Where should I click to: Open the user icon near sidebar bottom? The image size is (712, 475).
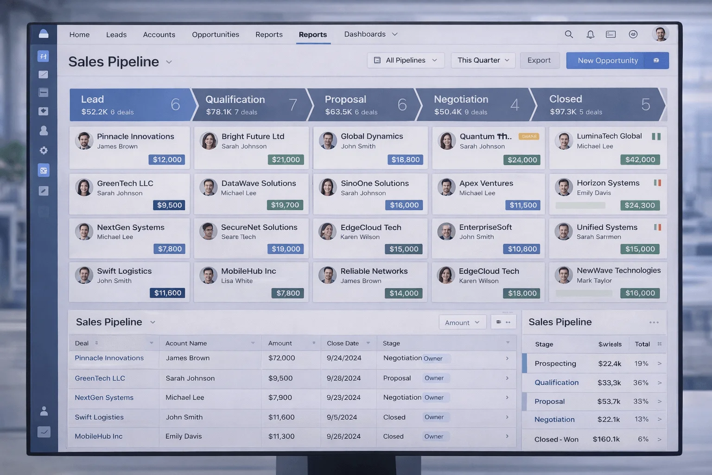[x=44, y=411]
